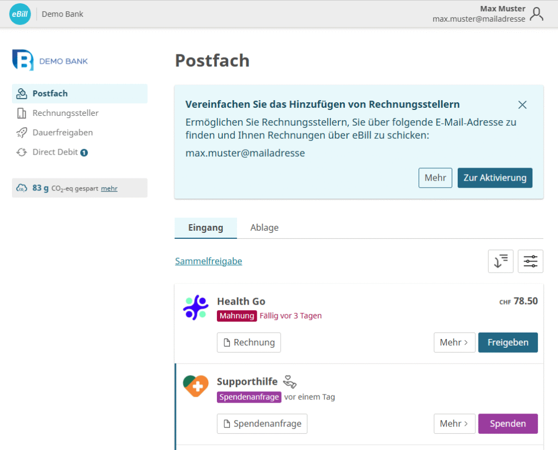558x450 pixels.
Task: Open the Supporthilfe Spendenanfrage document
Action: (x=262, y=424)
